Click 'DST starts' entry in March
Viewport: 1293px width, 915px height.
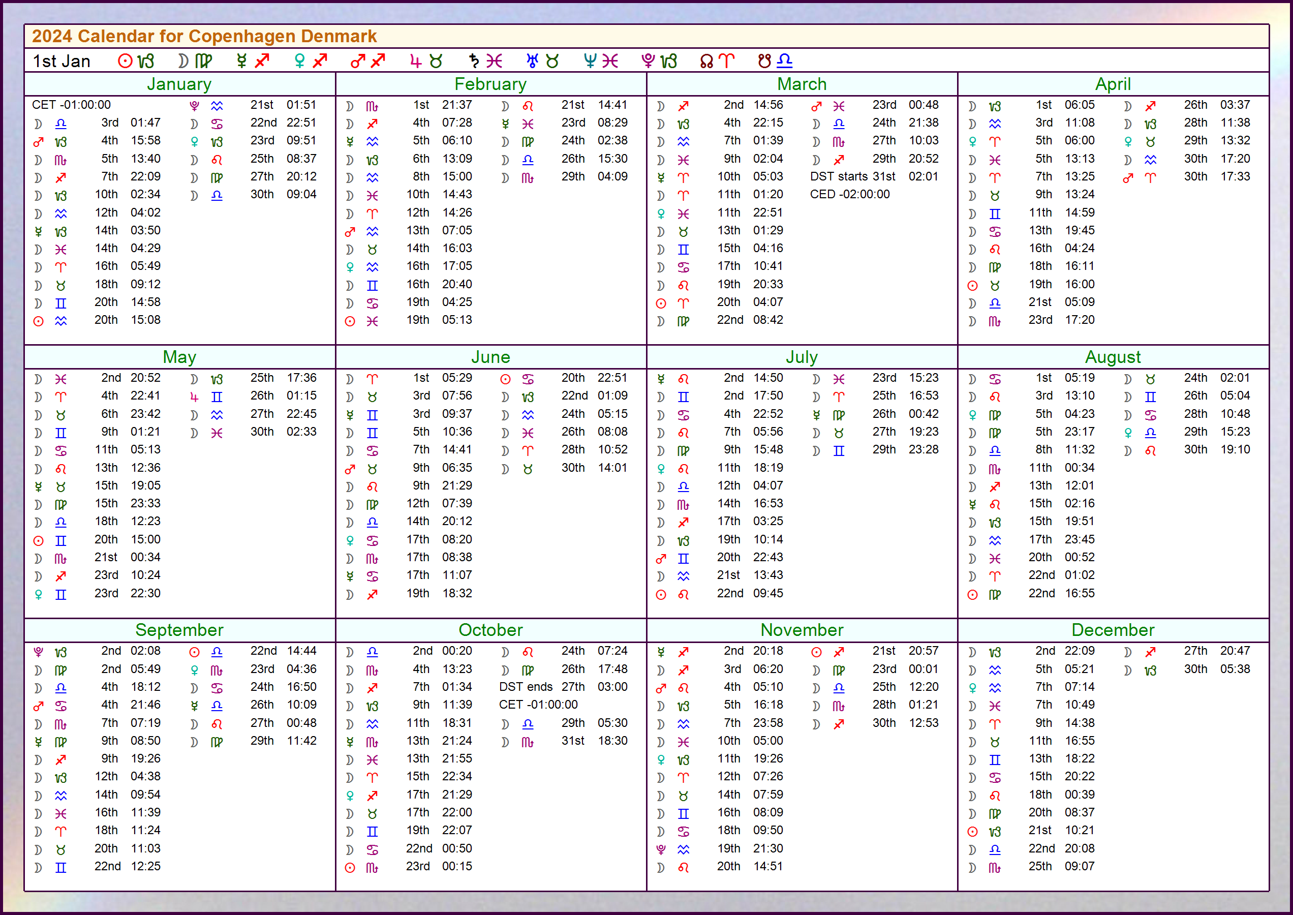point(839,176)
